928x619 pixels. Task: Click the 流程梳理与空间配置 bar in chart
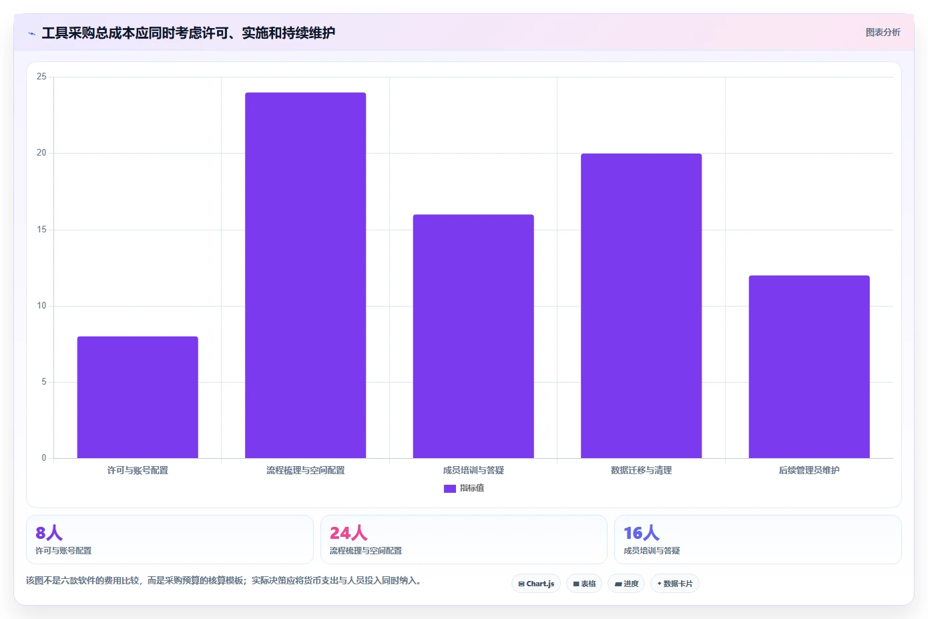[x=306, y=275]
